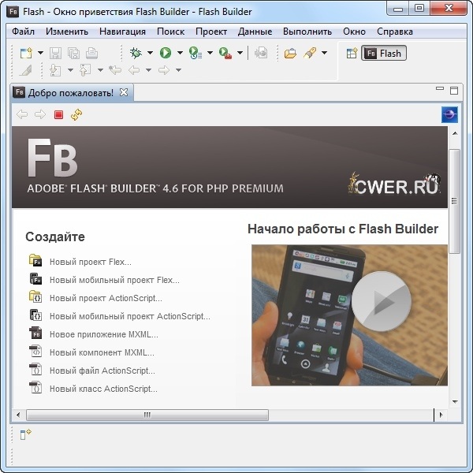Click the open folder toolbar icon

tap(290, 53)
